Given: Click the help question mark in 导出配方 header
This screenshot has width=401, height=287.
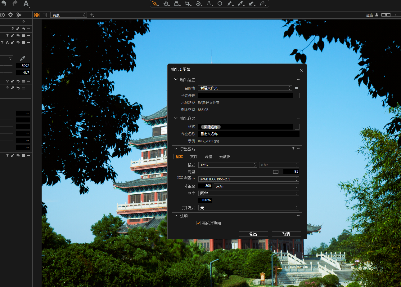Looking at the screenshot, I should coord(293,149).
